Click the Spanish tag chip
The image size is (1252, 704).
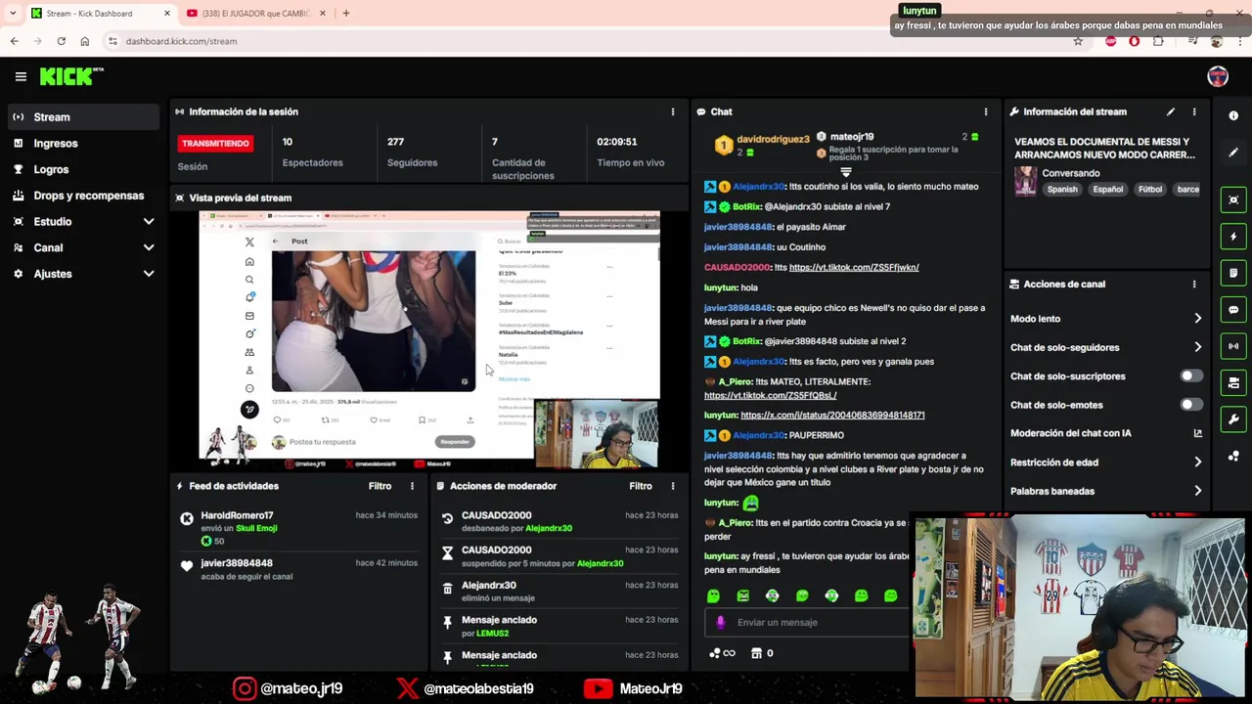pos(1062,190)
